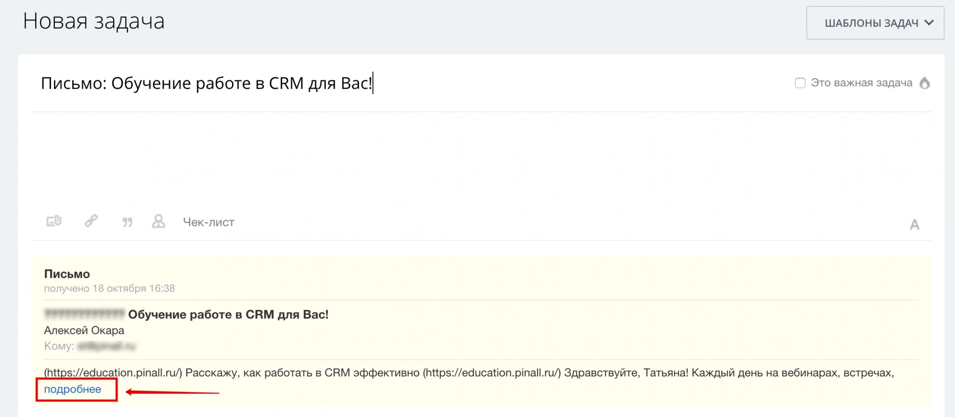
Task: Click the 'Письмо' heading in the email block
Action: (x=67, y=274)
